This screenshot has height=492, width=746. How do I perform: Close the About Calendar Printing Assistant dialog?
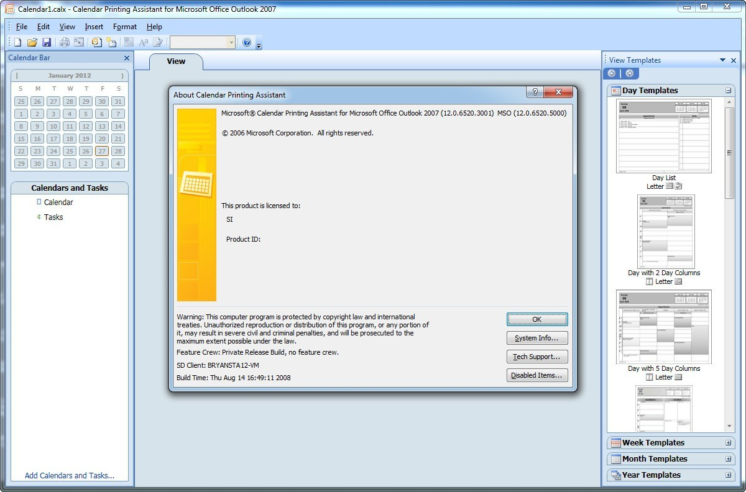[558, 92]
